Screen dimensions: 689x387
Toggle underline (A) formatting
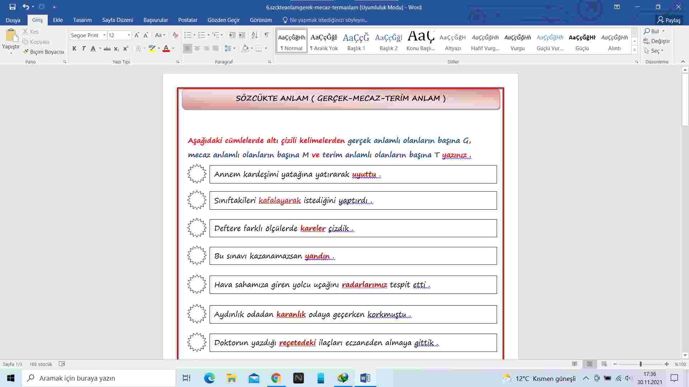click(93, 48)
